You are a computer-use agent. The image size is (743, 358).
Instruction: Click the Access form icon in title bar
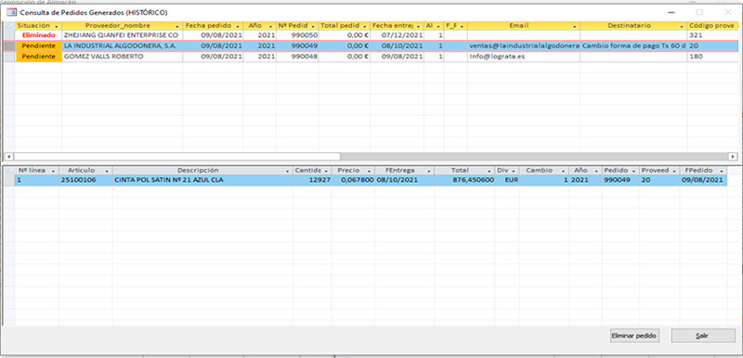[x=11, y=12]
